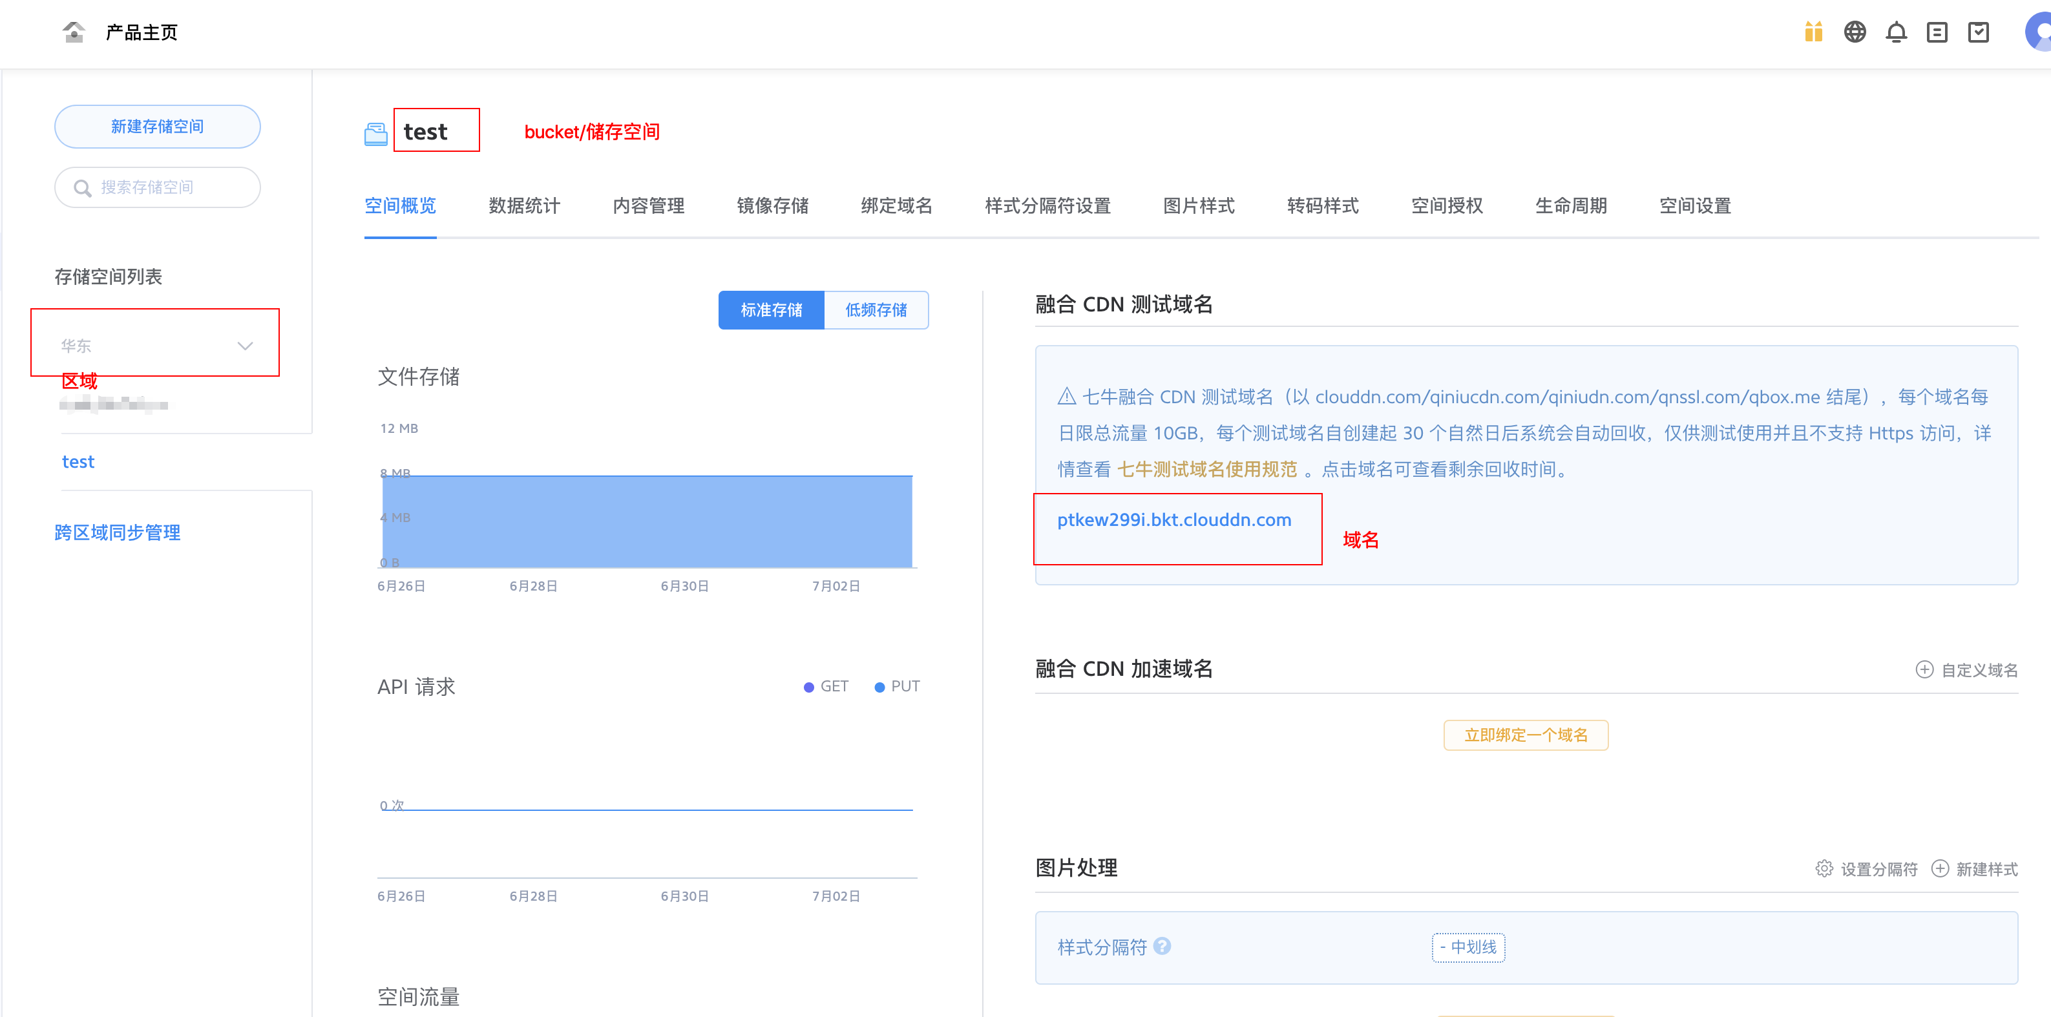Screen dimensions: 2051x1017
Task: Click 立即绑定一个域名 button
Action: coord(1526,735)
